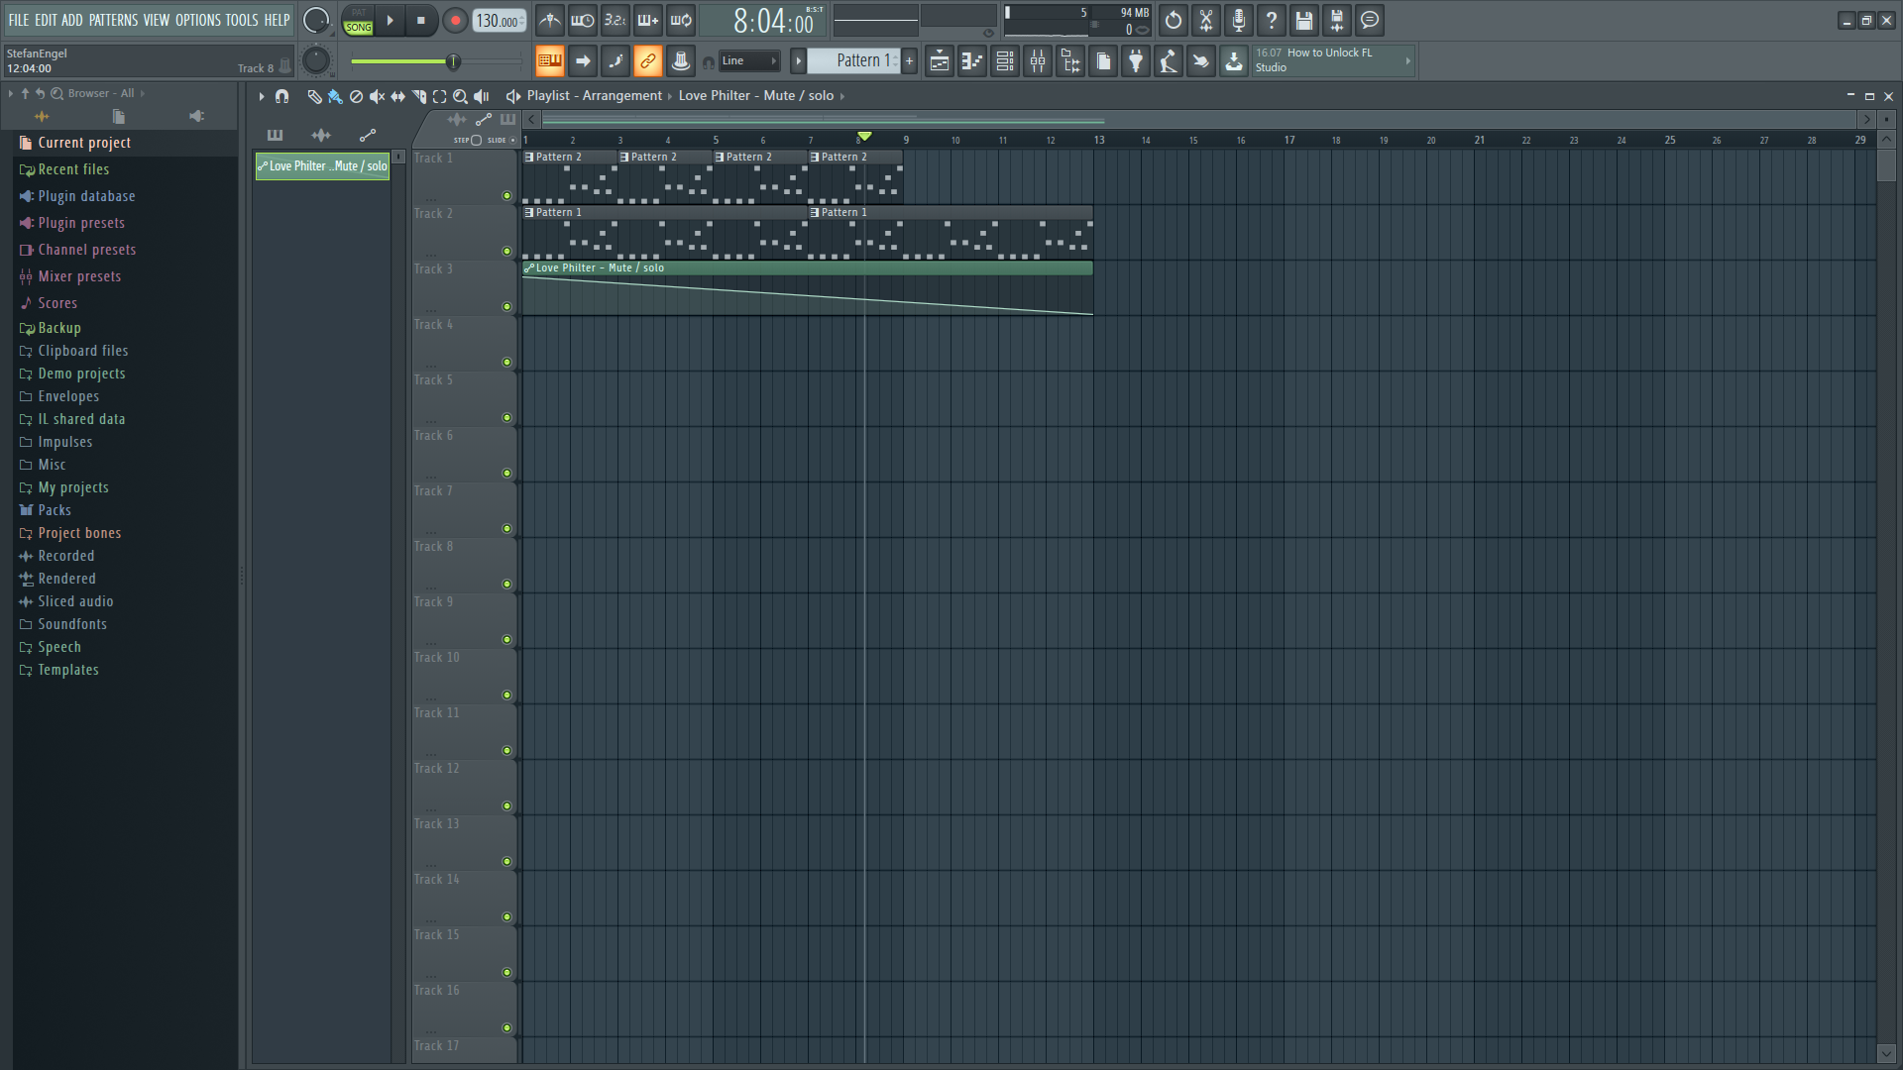Open playlist options menu arrow

tap(261, 96)
